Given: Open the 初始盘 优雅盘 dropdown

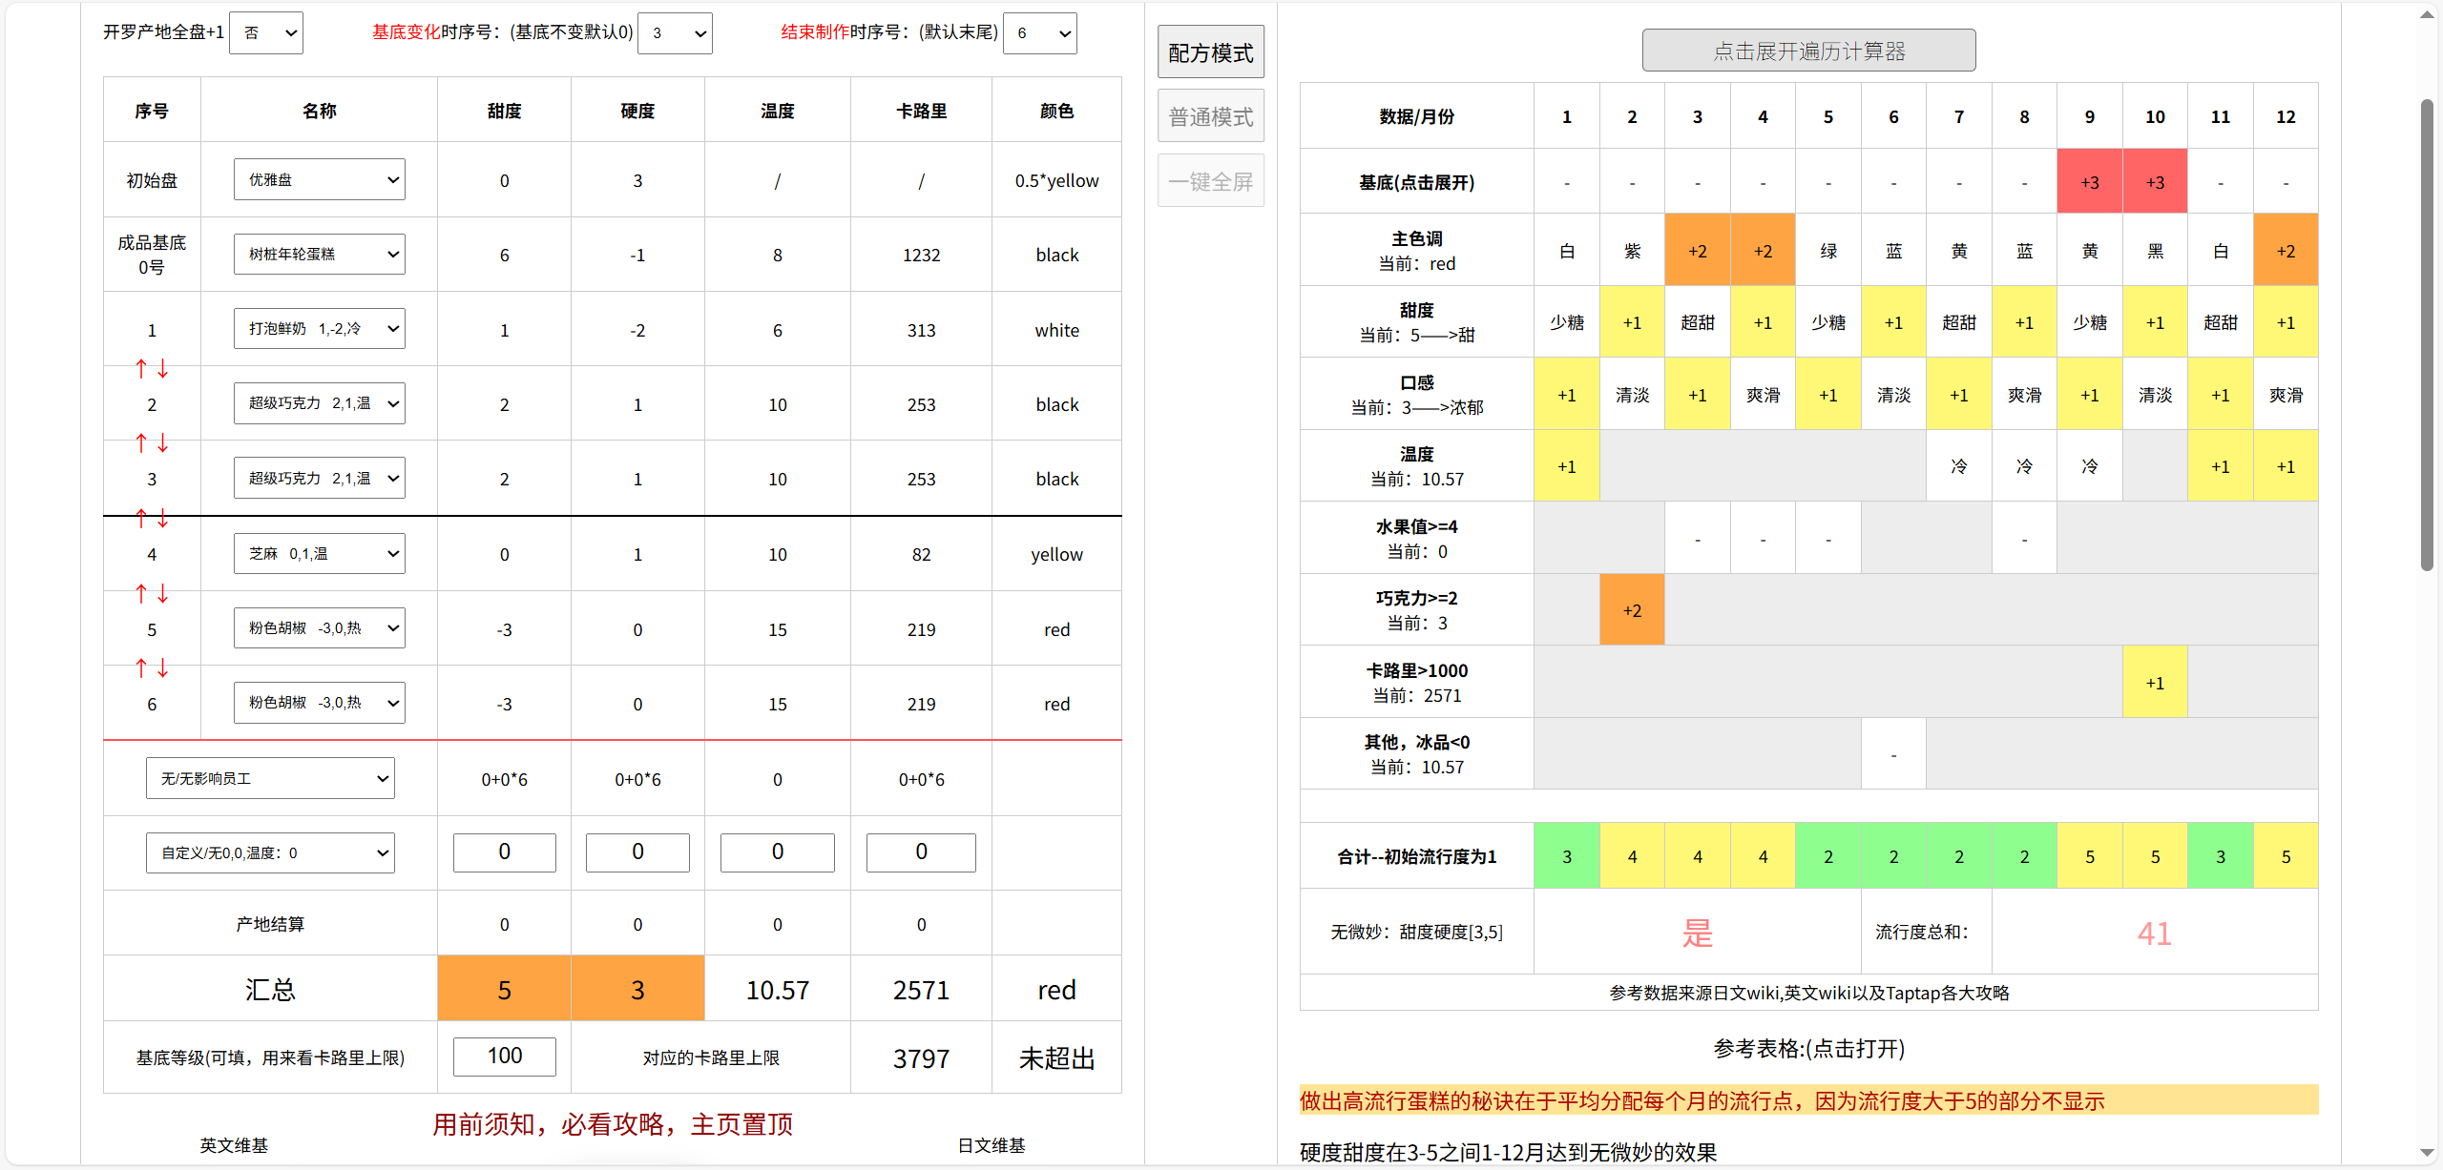Looking at the screenshot, I should point(319,179).
